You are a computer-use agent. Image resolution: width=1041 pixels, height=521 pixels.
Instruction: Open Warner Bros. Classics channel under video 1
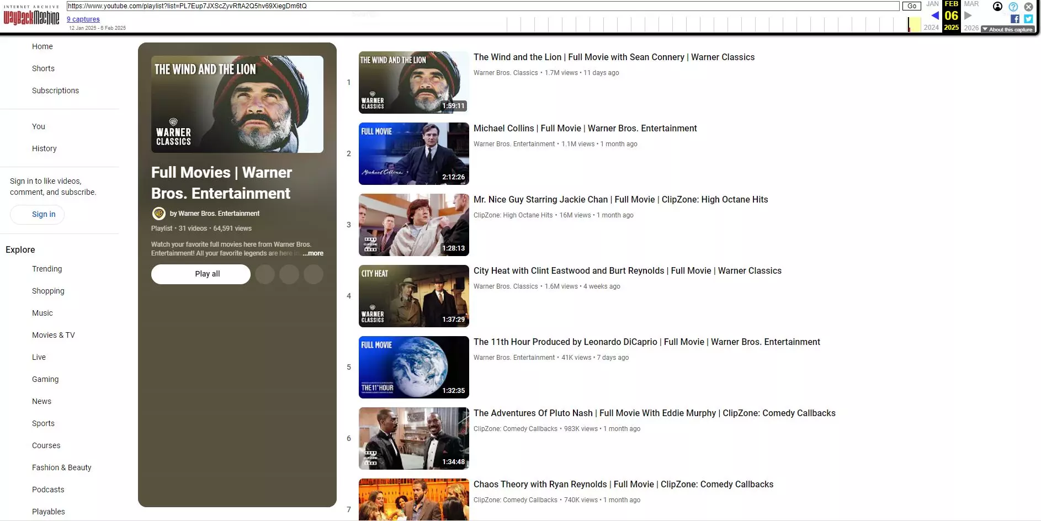click(506, 73)
